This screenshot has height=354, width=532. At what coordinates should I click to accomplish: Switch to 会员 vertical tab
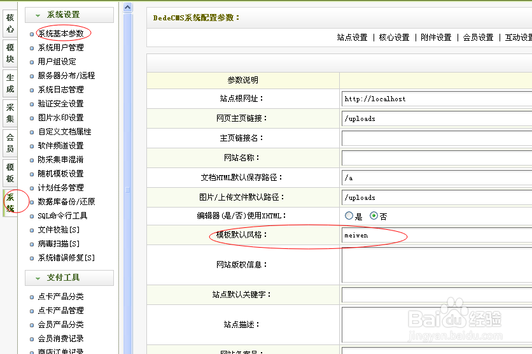point(10,143)
